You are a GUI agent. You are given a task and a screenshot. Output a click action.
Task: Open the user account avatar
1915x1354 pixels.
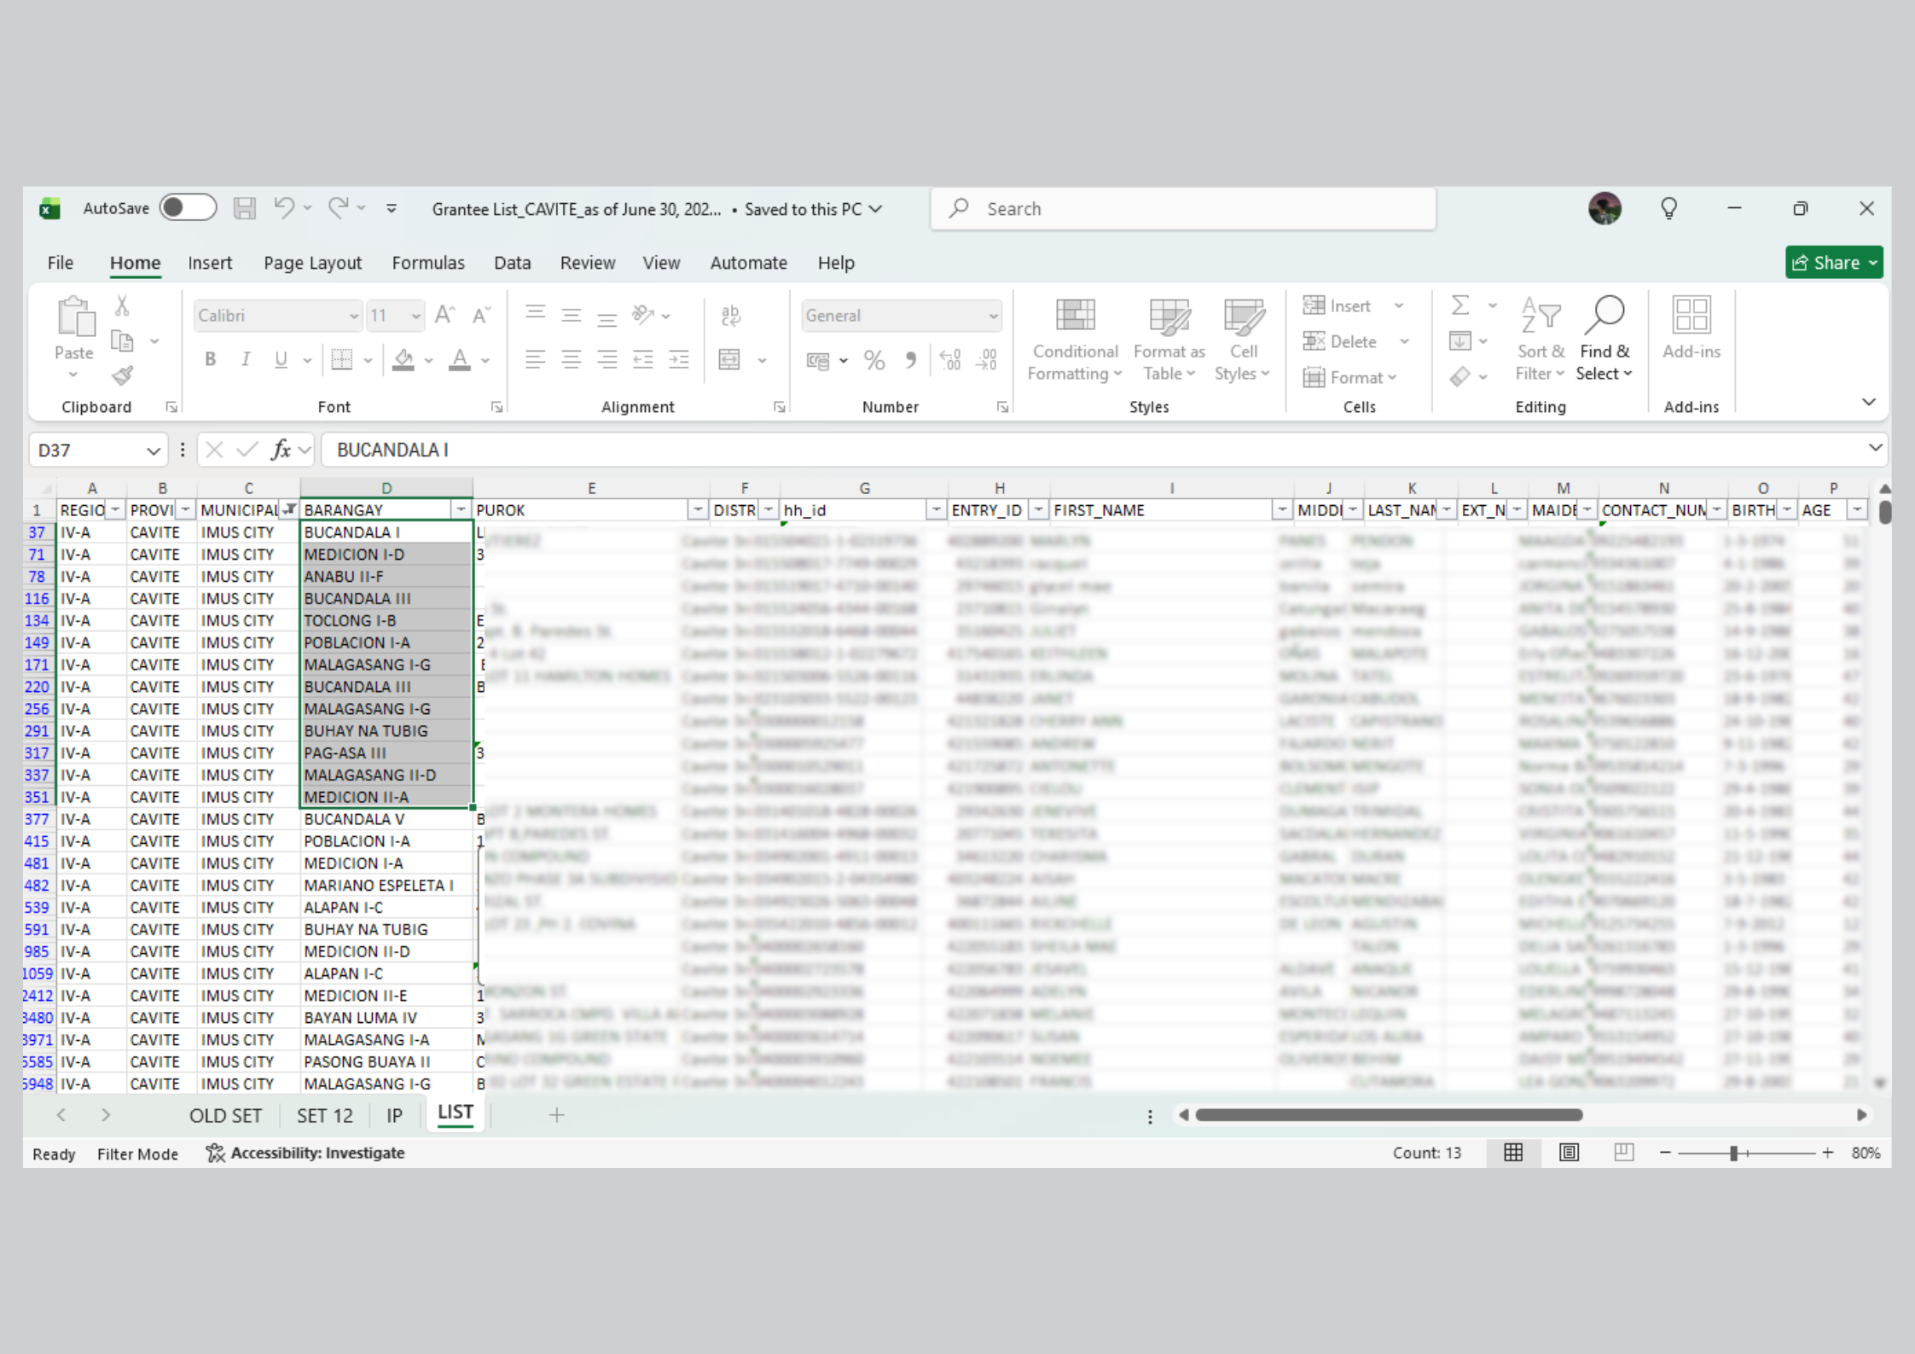coord(1605,208)
